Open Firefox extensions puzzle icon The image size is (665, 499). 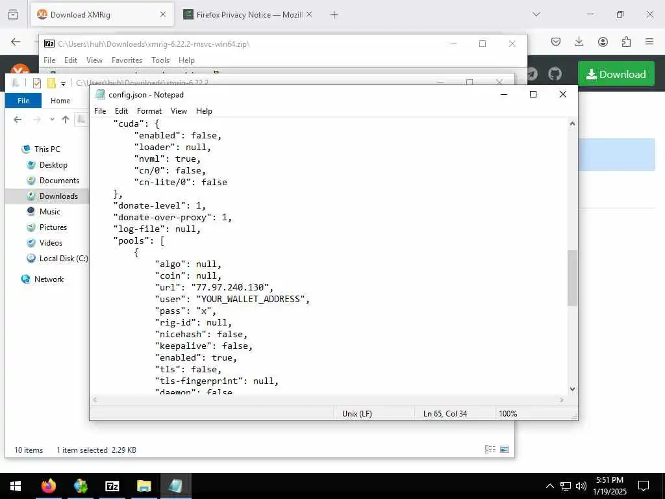pyautogui.click(x=626, y=42)
